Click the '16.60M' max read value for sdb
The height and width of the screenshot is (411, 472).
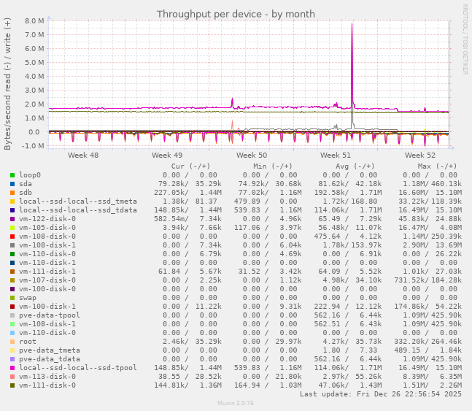pyautogui.click(x=411, y=193)
